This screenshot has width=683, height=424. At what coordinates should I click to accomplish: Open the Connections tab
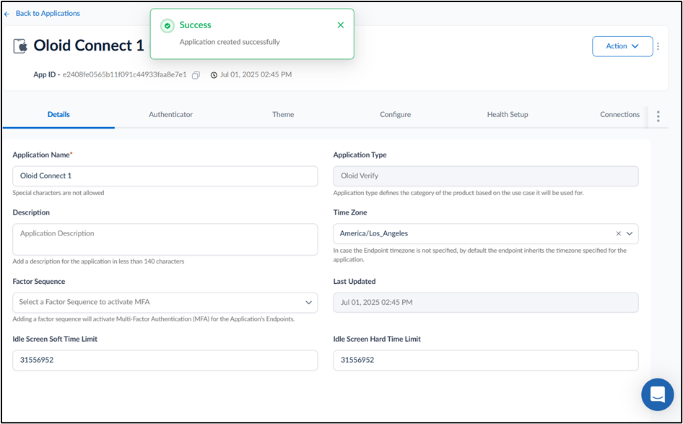click(620, 115)
